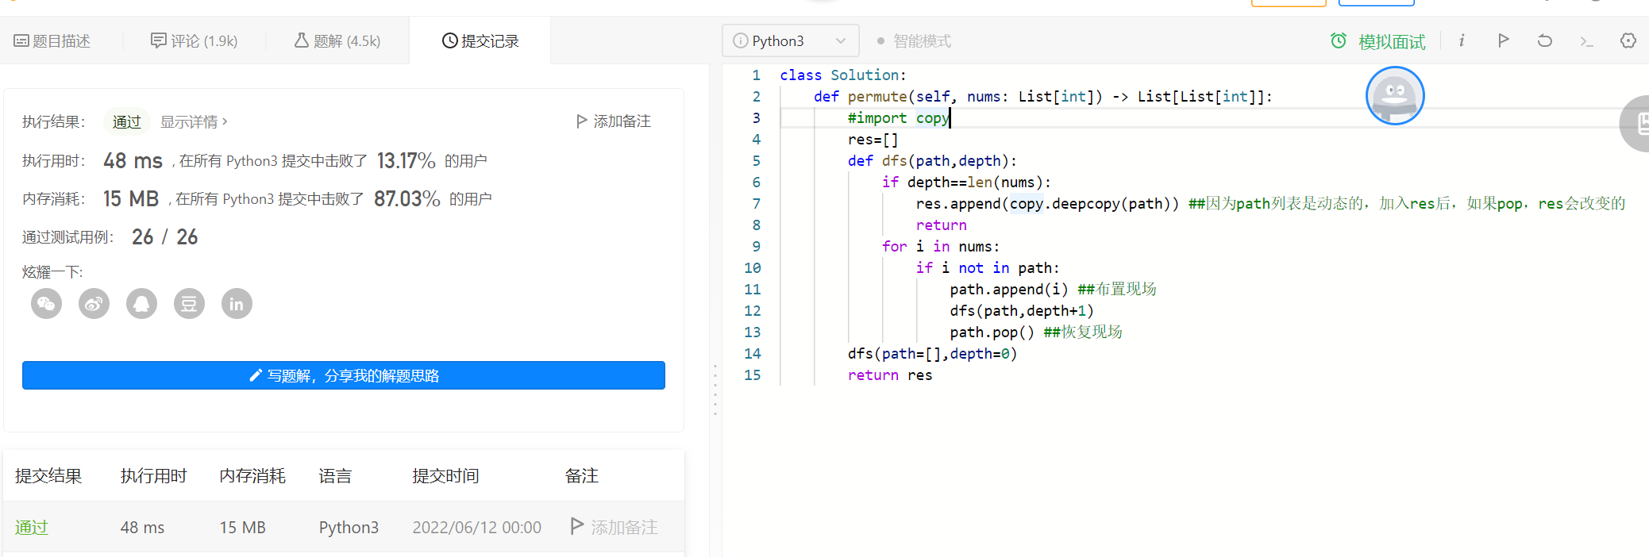Screen dimensions: 1649x557
Task: Open the 通过 submission row in history table
Action: (x=32, y=528)
